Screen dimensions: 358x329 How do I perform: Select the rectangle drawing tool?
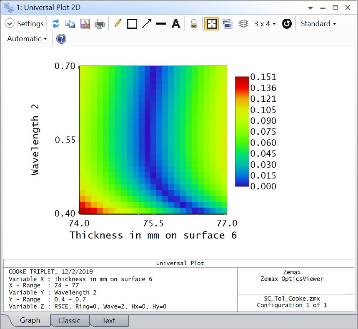[x=132, y=24]
